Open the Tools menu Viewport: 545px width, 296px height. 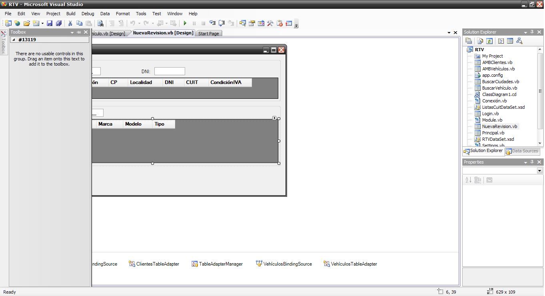point(141,14)
